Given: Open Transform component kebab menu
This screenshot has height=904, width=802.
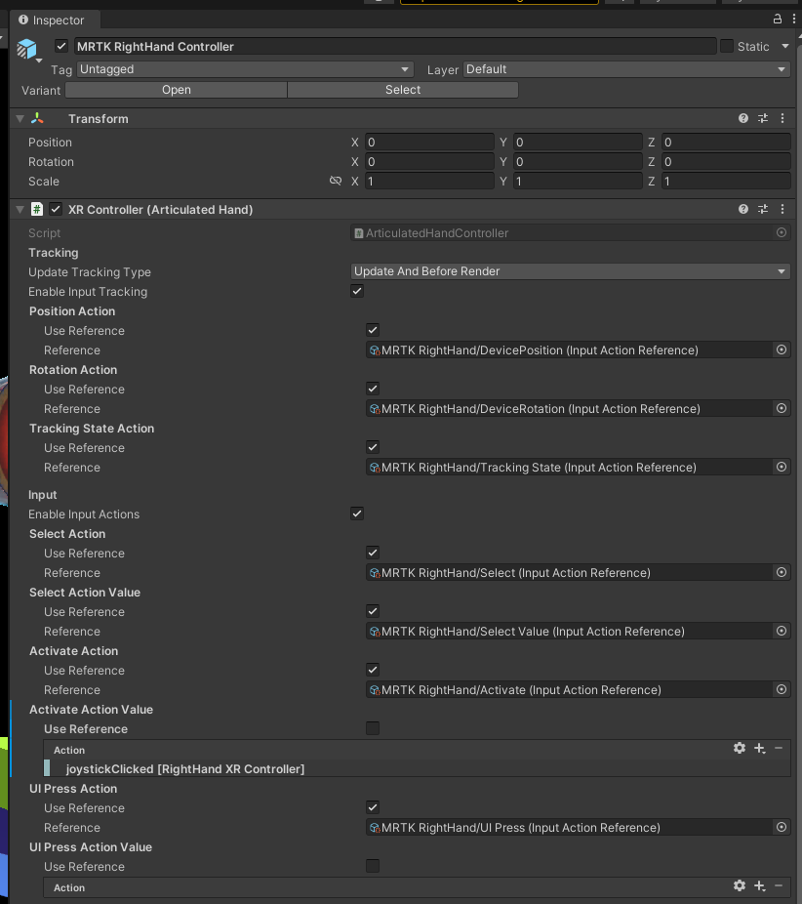Looking at the screenshot, I should pyautogui.click(x=782, y=118).
